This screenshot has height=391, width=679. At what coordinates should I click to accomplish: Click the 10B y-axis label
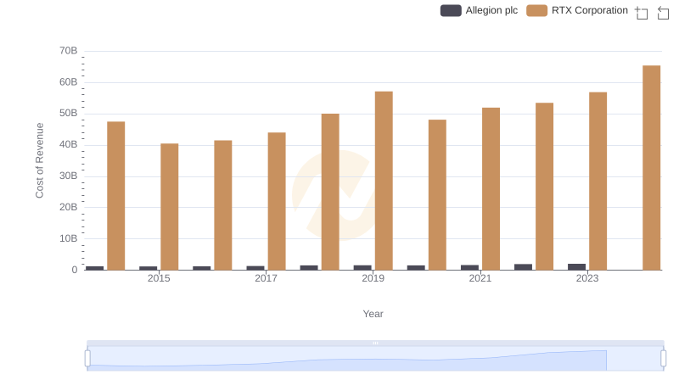tap(69, 238)
